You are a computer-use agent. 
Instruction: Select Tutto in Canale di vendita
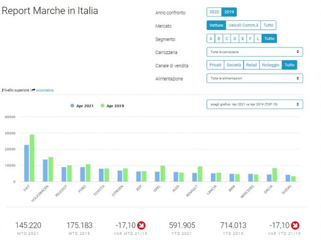point(290,65)
